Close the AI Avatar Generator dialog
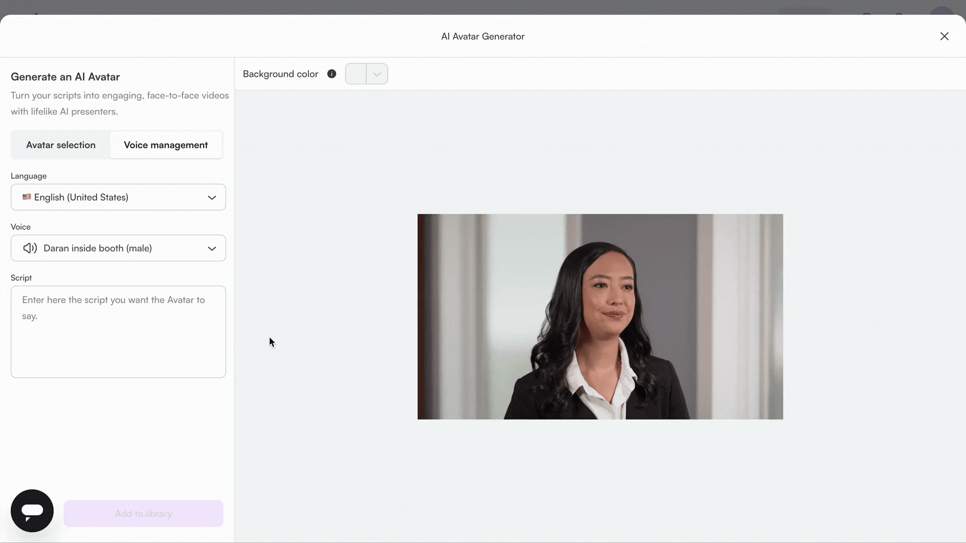The width and height of the screenshot is (966, 543). (x=944, y=36)
